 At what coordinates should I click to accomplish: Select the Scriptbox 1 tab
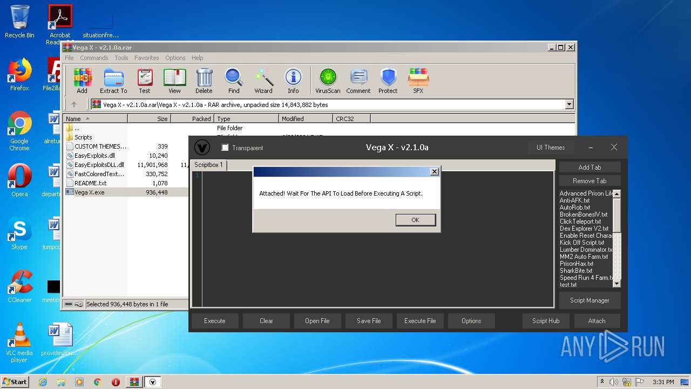[x=209, y=165]
